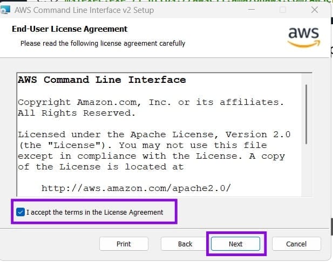This screenshot has width=333, height=262.
Task: Click the scrollbar track below the thumb
Action: 306,171
